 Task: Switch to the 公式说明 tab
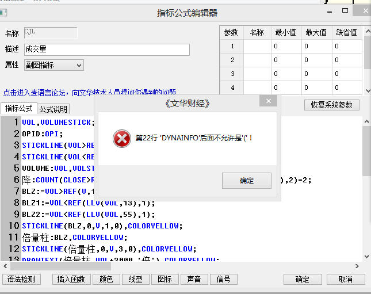pyautogui.click(x=53, y=109)
